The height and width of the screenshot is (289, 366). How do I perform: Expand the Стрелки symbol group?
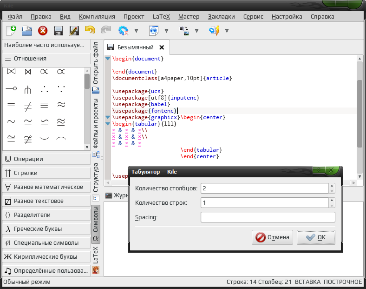coord(46,173)
